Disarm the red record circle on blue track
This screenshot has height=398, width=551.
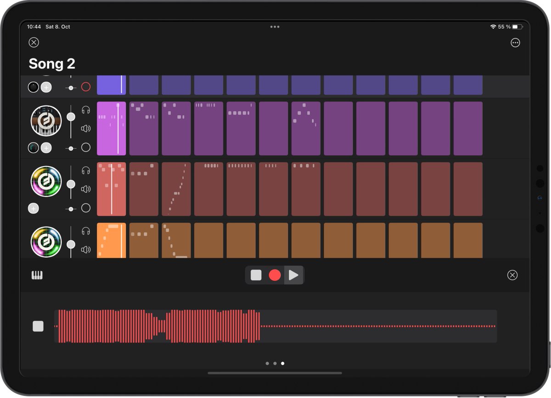pos(86,87)
